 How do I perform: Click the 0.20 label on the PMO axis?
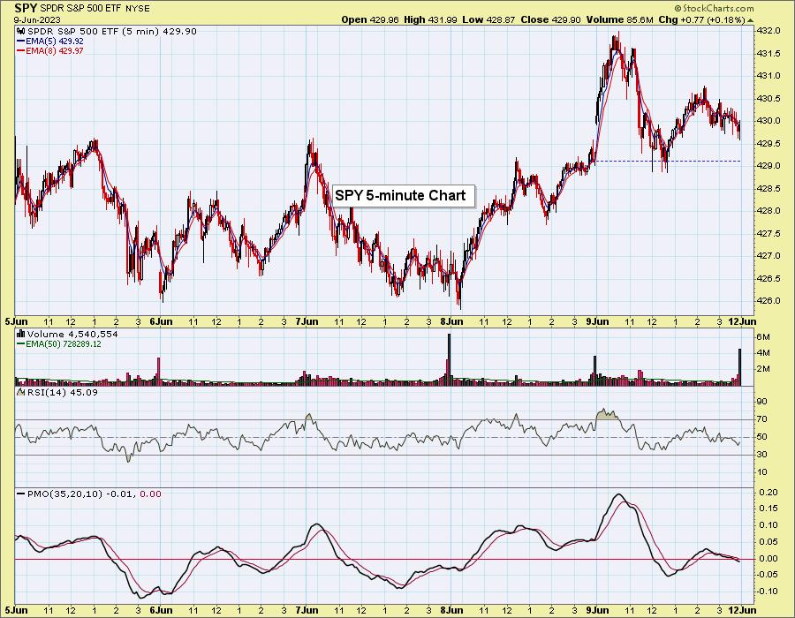coord(768,493)
